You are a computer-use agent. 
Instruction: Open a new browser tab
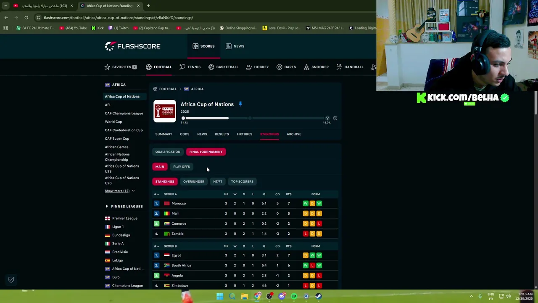click(148, 6)
